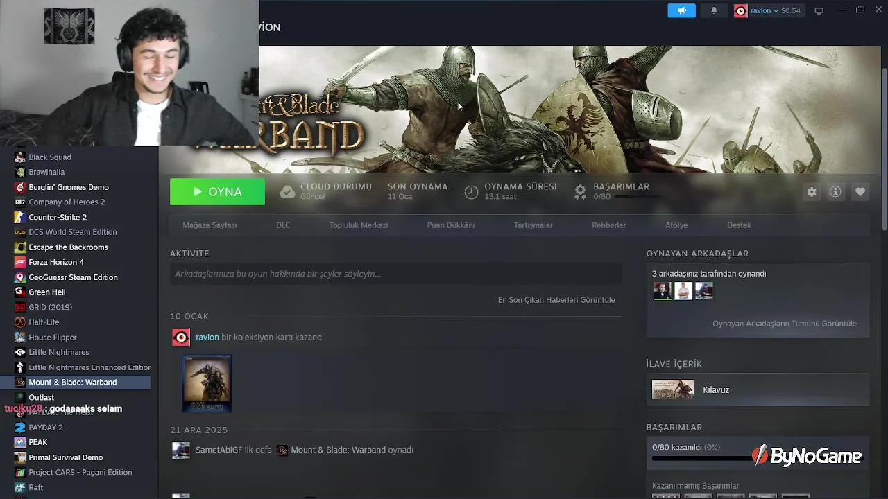This screenshot has width=888, height=499.
Task: Click the first friend avatar under Oynayan Arkadaşlar
Action: pyautogui.click(x=663, y=291)
